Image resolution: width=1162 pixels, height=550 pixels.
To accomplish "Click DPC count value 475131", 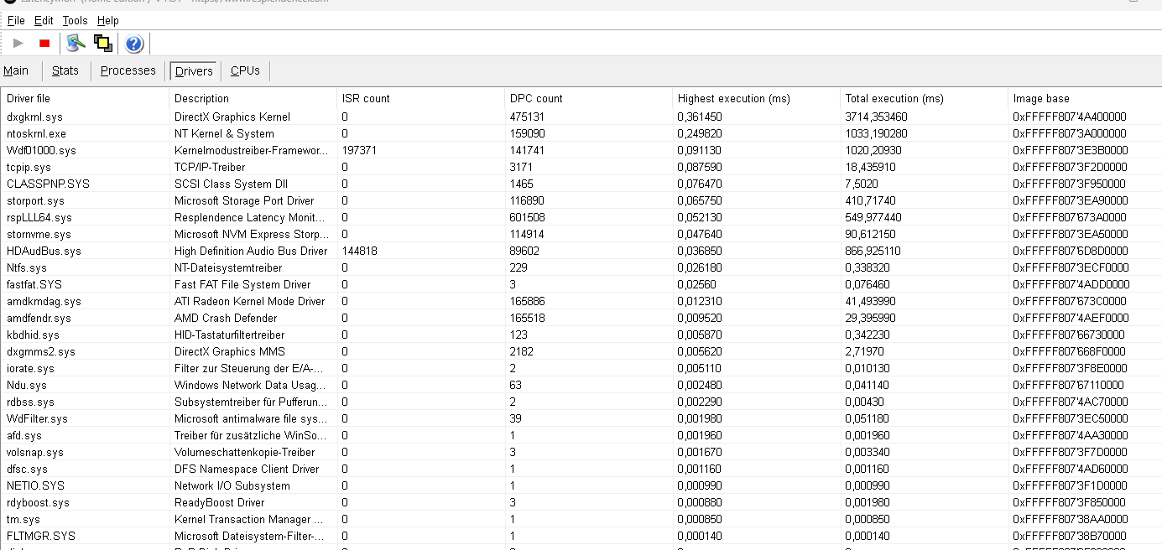I will [528, 117].
